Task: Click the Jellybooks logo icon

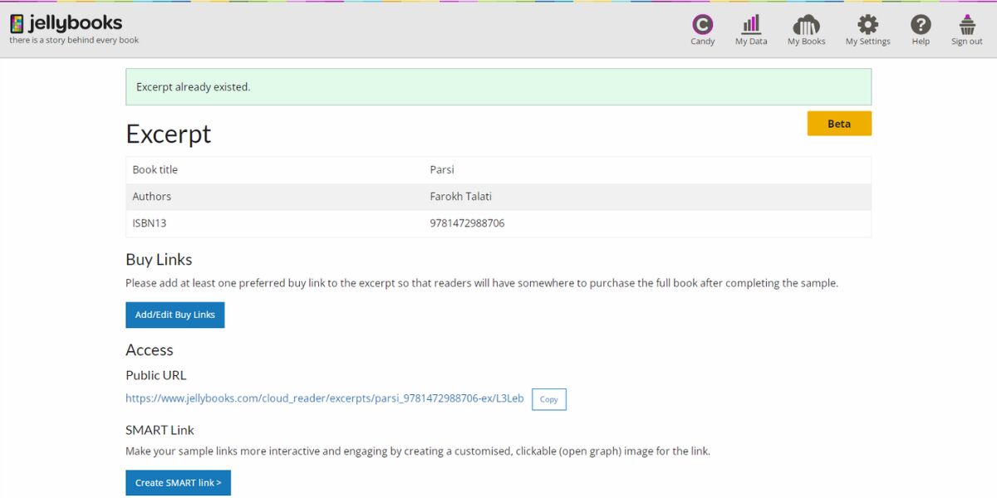Action: [17, 23]
